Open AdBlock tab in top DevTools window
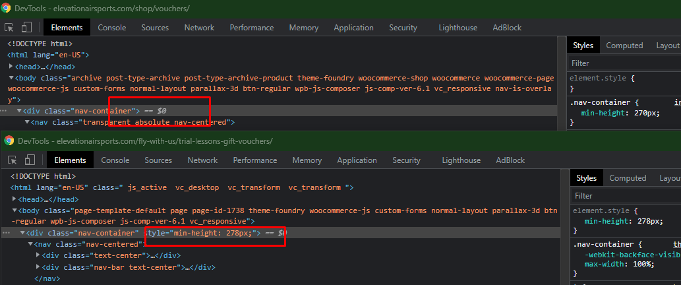Viewport: 681px width, 285px height. [507, 27]
